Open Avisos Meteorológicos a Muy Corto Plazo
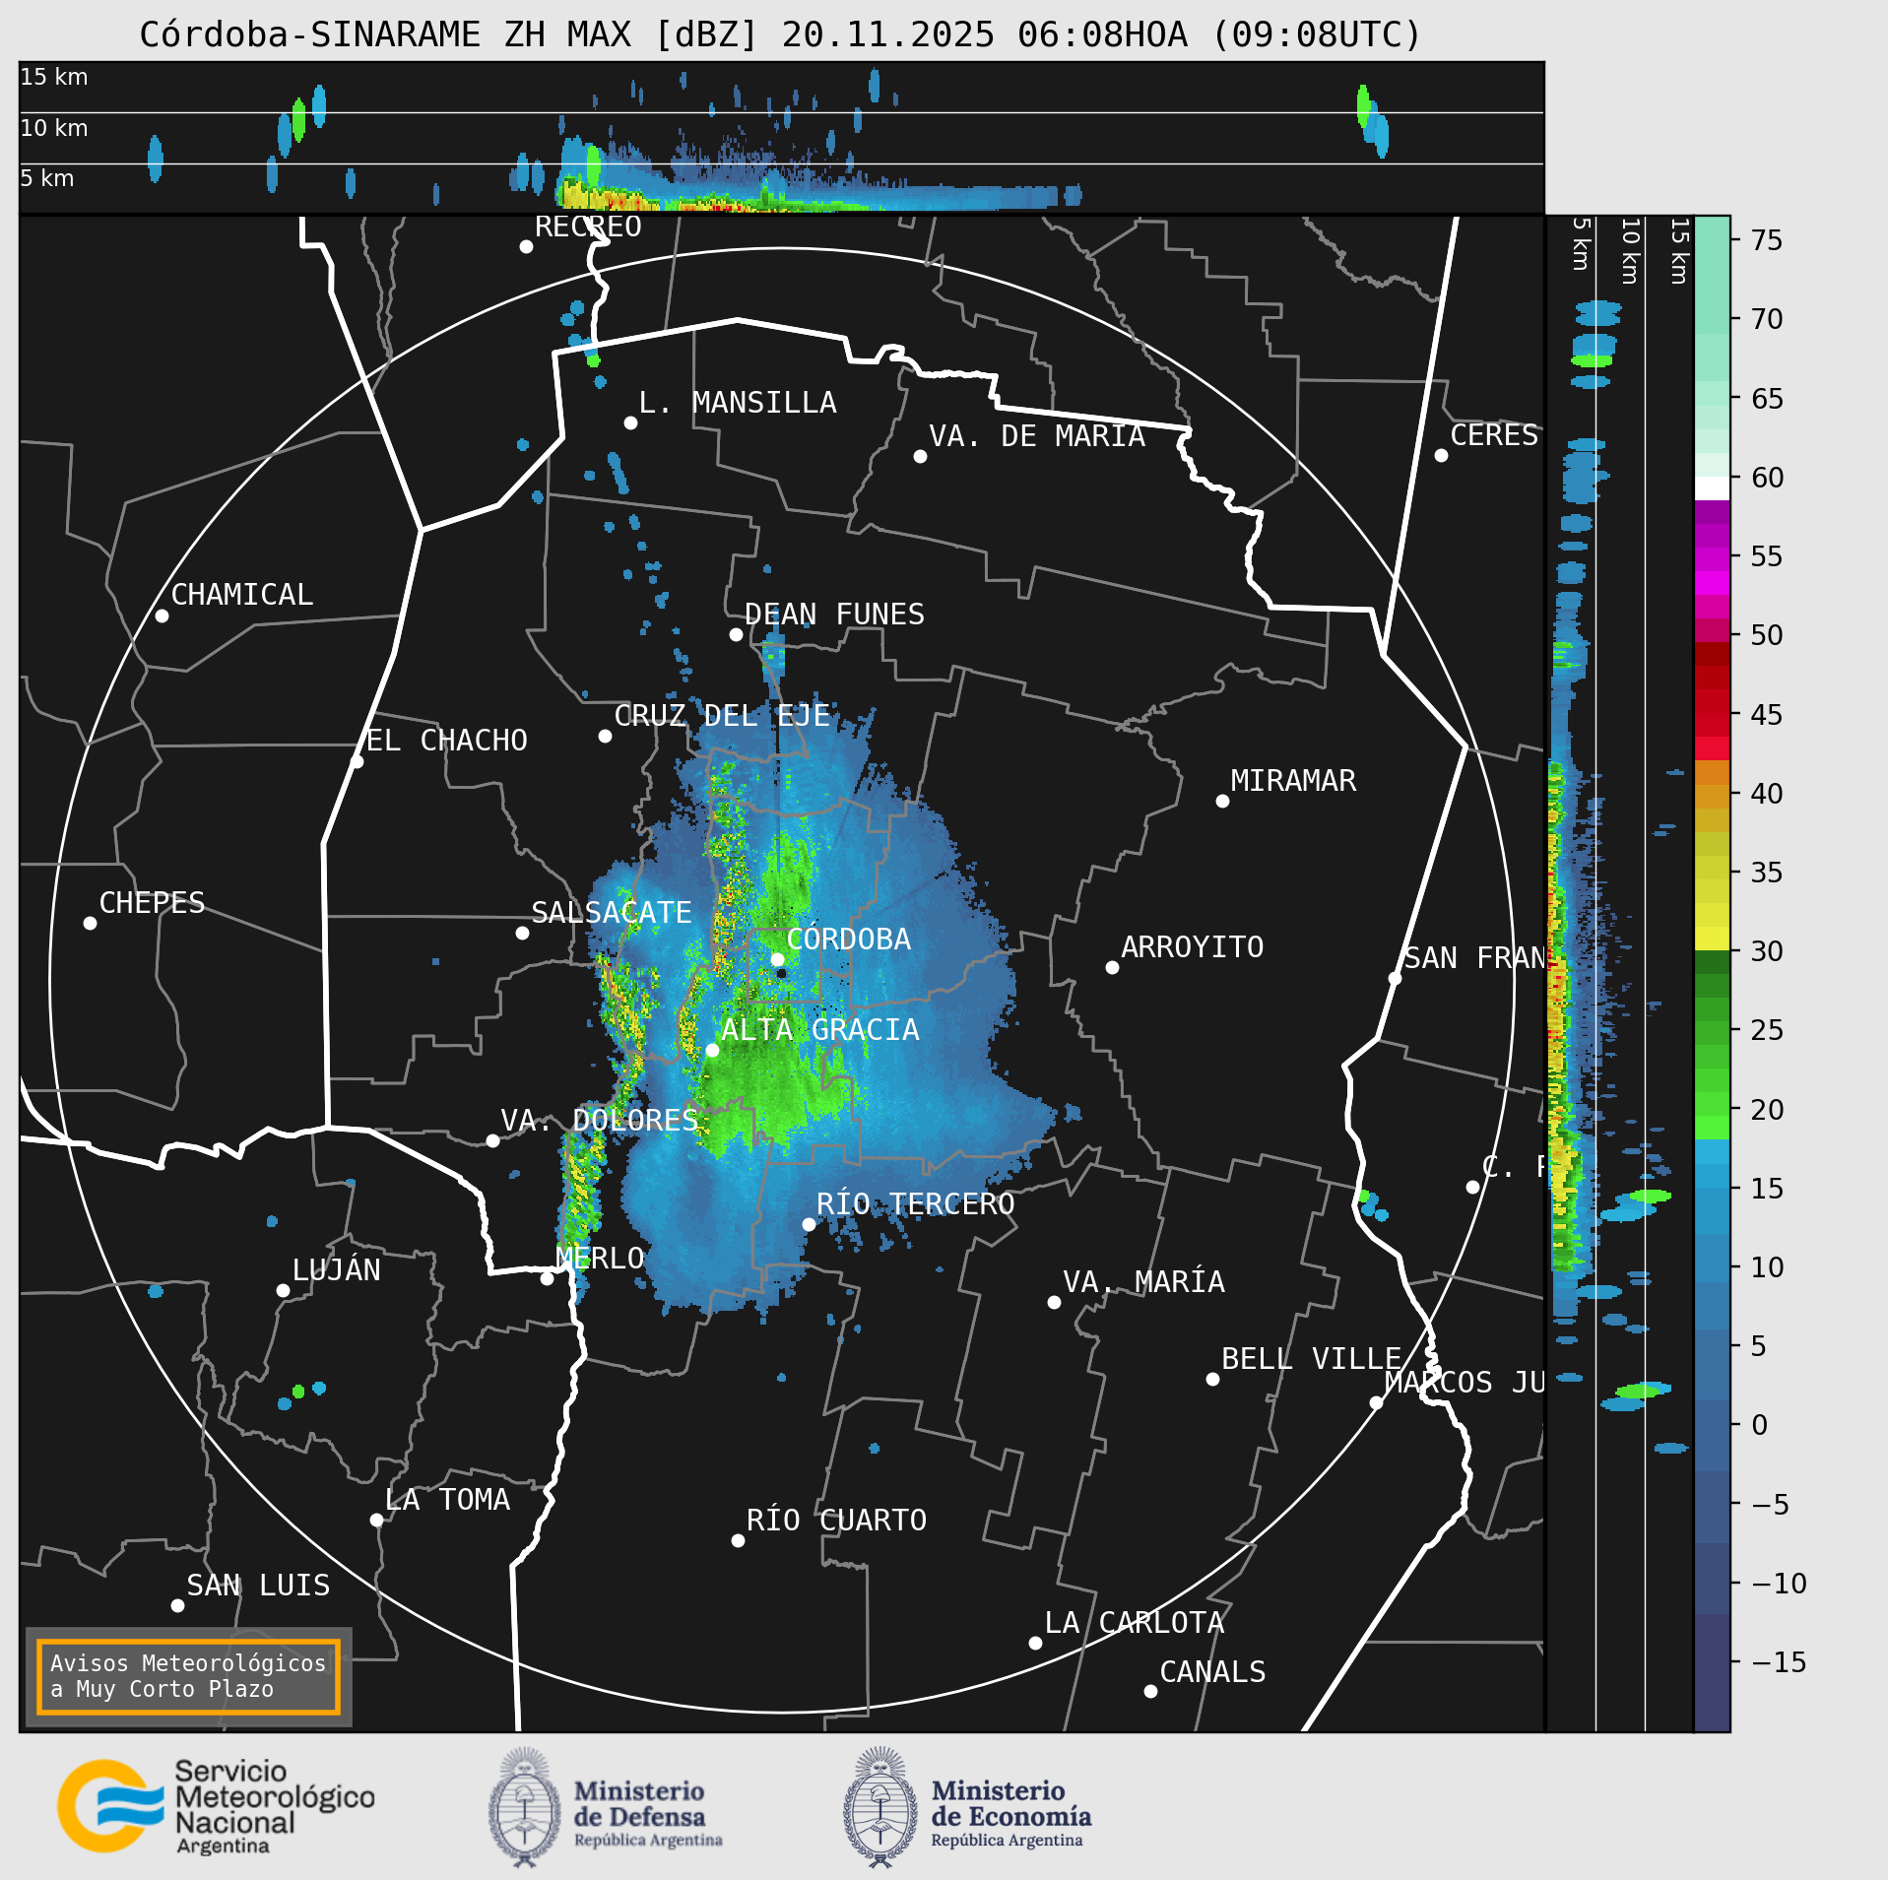 (188, 1676)
